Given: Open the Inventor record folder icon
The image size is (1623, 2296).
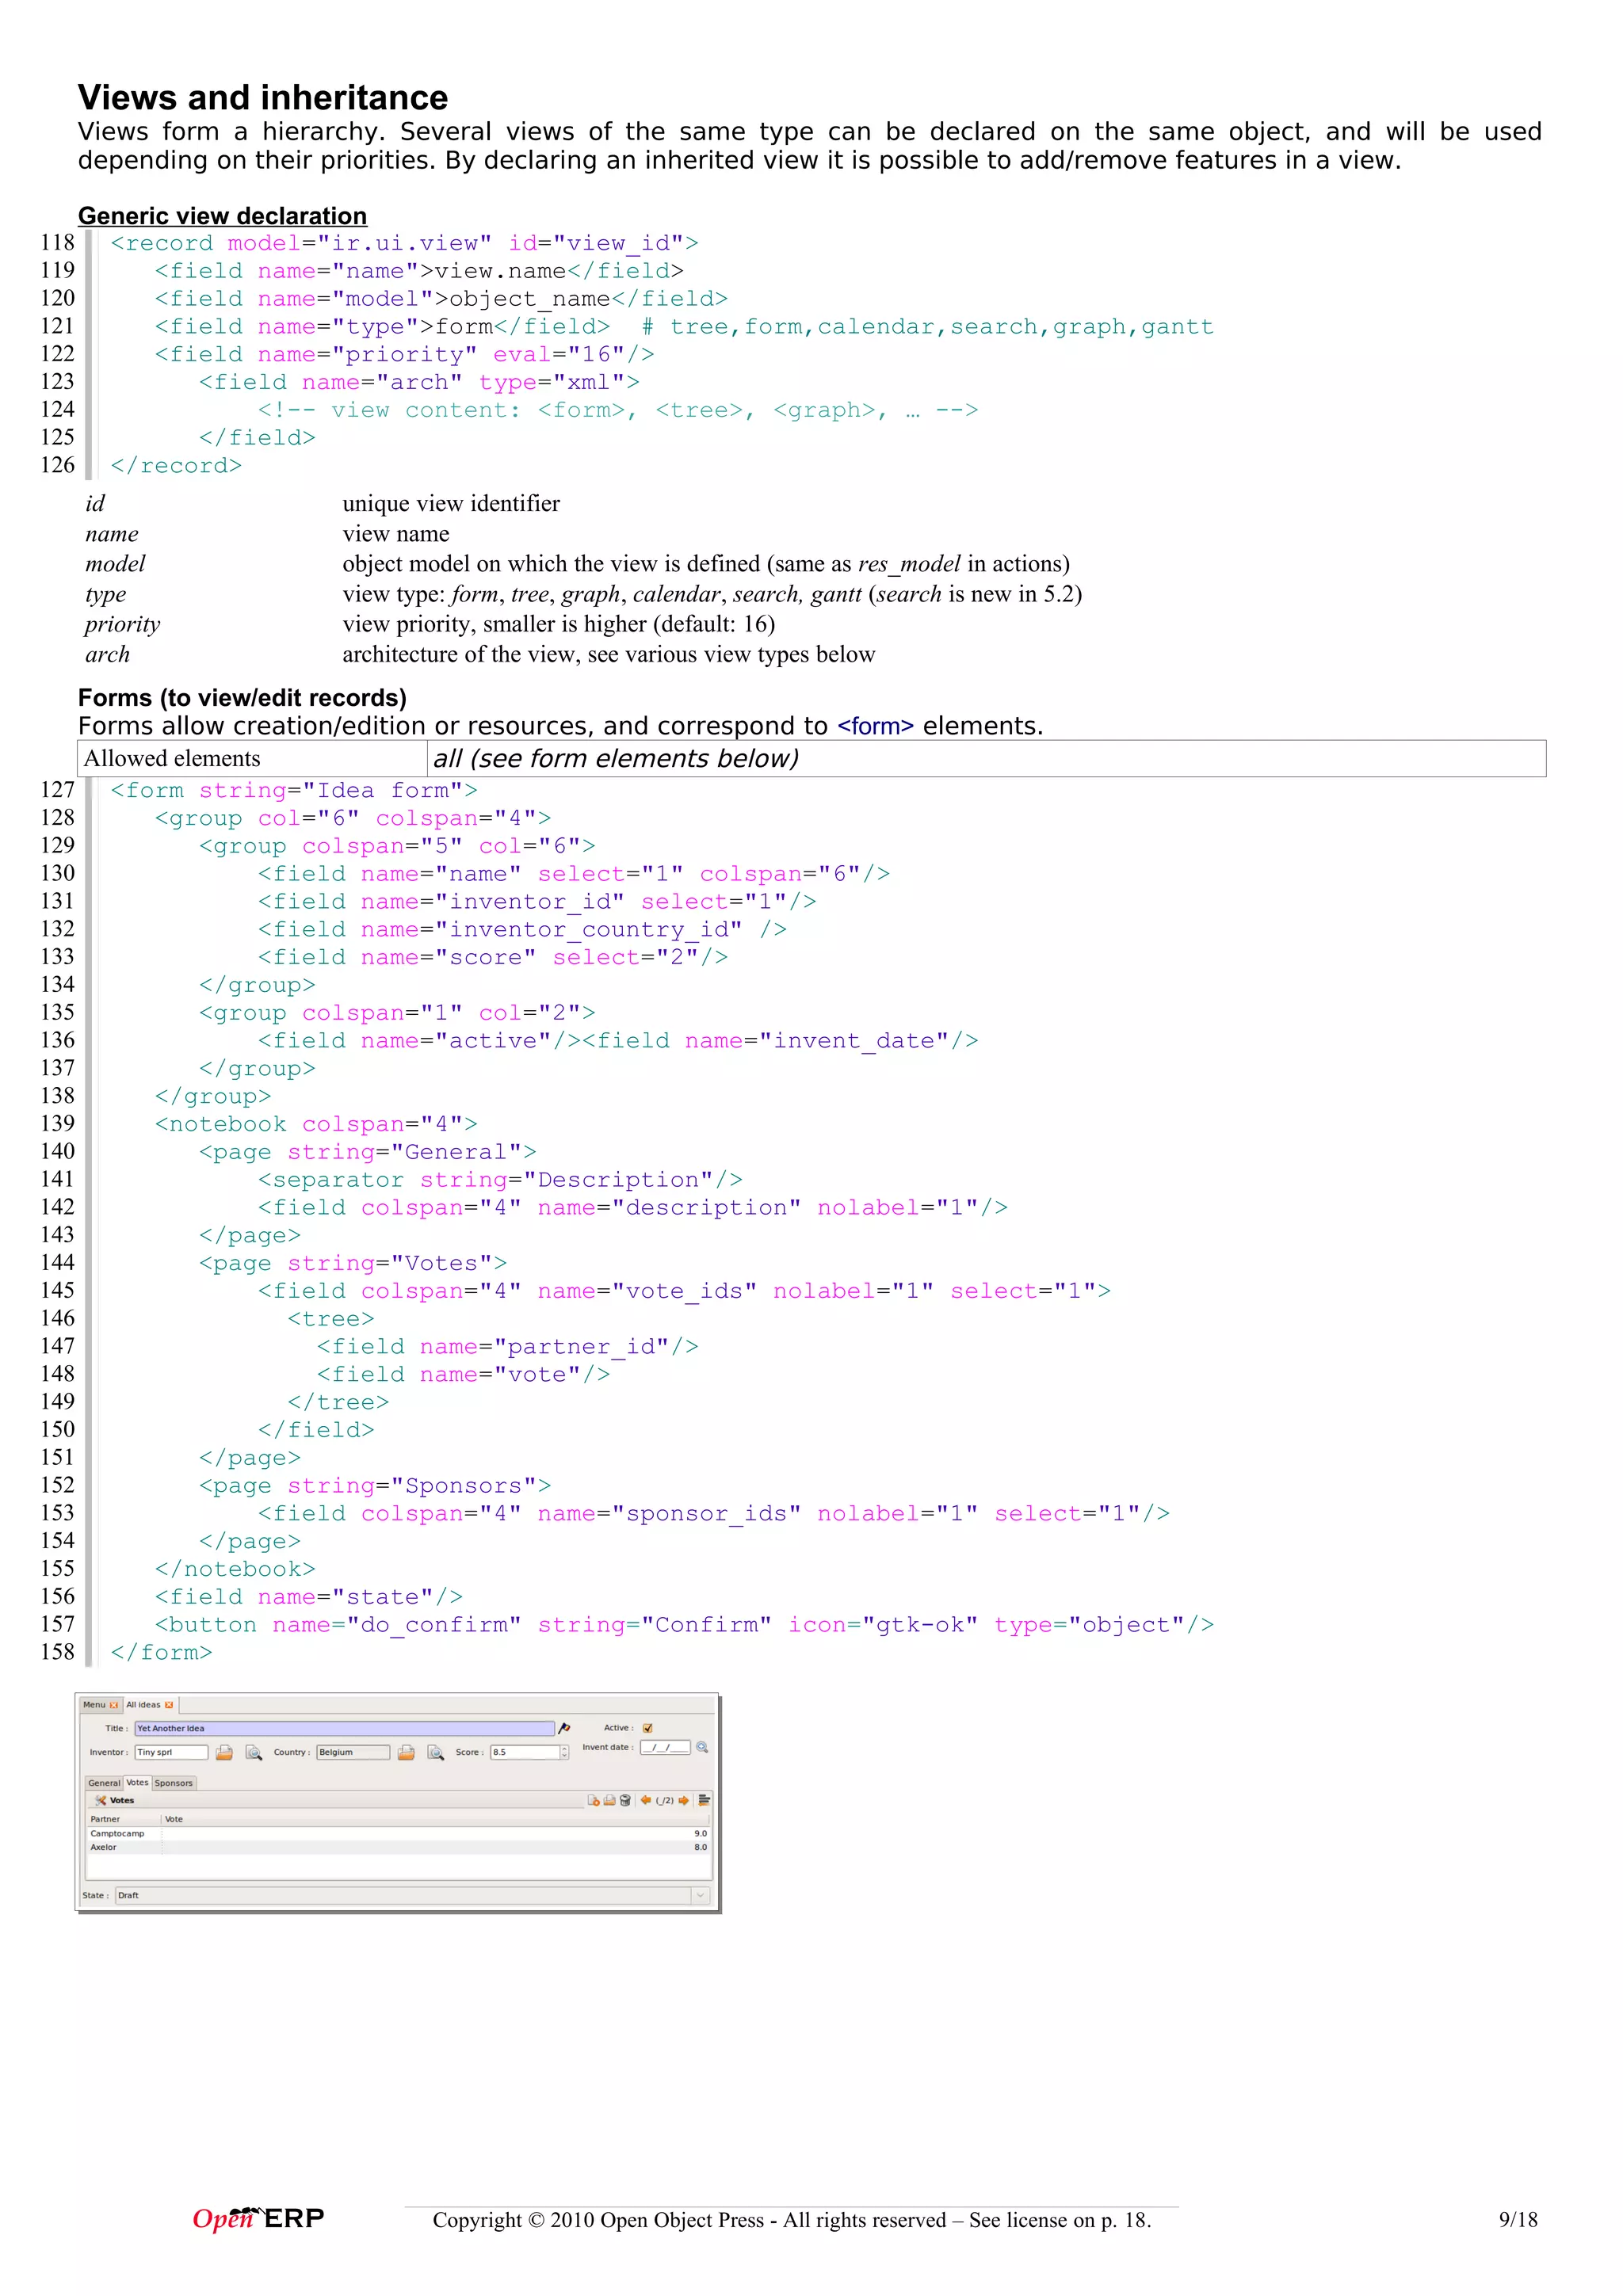Looking at the screenshot, I should click(224, 1753).
